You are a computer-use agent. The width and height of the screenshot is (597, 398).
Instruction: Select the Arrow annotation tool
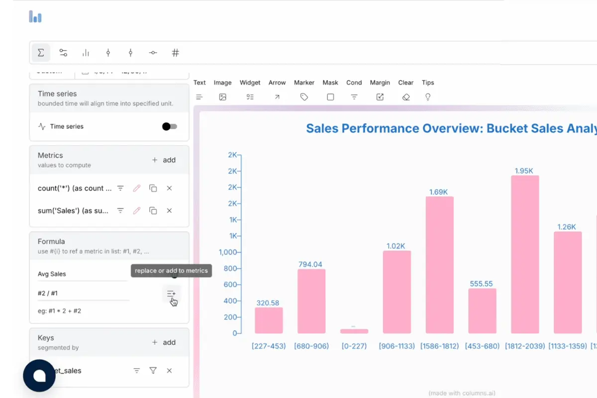[x=277, y=97]
